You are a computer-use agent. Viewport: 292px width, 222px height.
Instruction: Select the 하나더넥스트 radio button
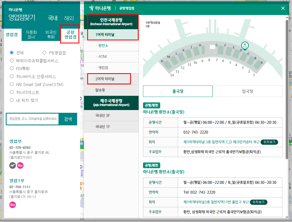point(12,92)
